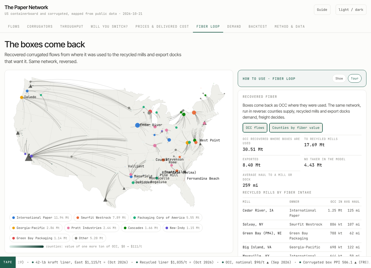Viewport: 371px width, 268px height.
Task: Click the Cedar River mill marker
Action: [x=138, y=125]
